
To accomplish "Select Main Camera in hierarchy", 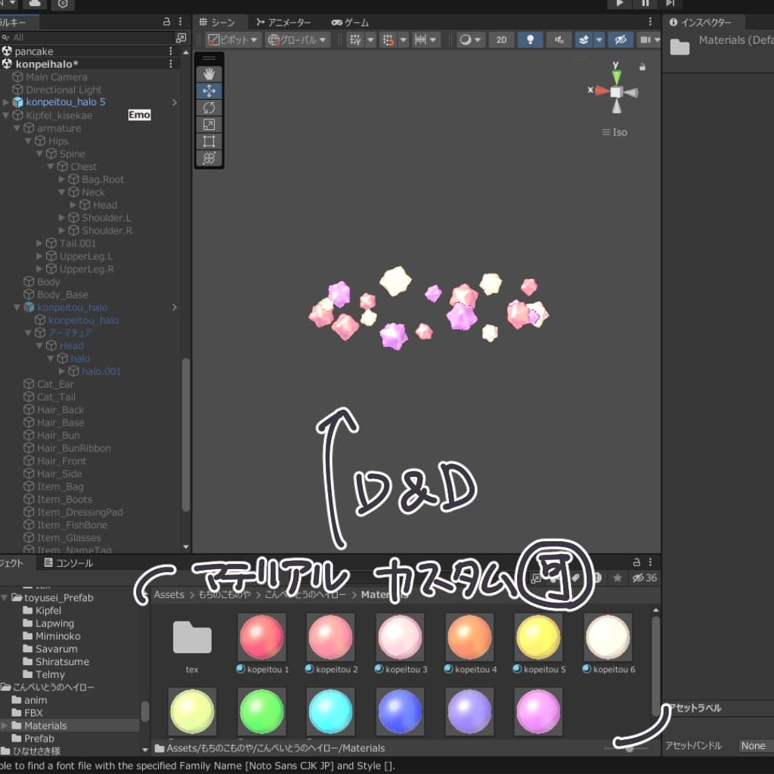I will tap(56, 77).
